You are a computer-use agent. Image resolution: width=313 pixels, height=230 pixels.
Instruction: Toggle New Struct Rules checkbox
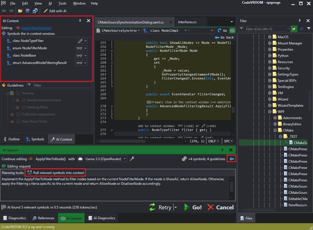tap(18, 121)
